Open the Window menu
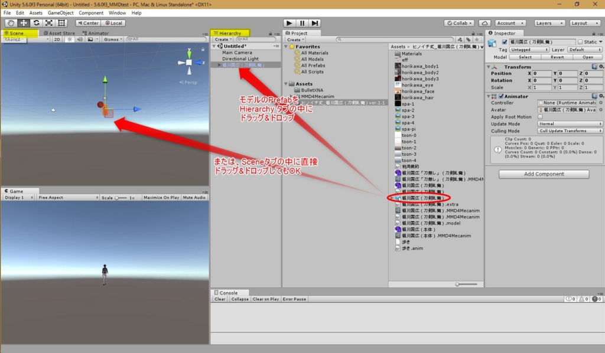This screenshot has height=353, width=605. [x=117, y=13]
